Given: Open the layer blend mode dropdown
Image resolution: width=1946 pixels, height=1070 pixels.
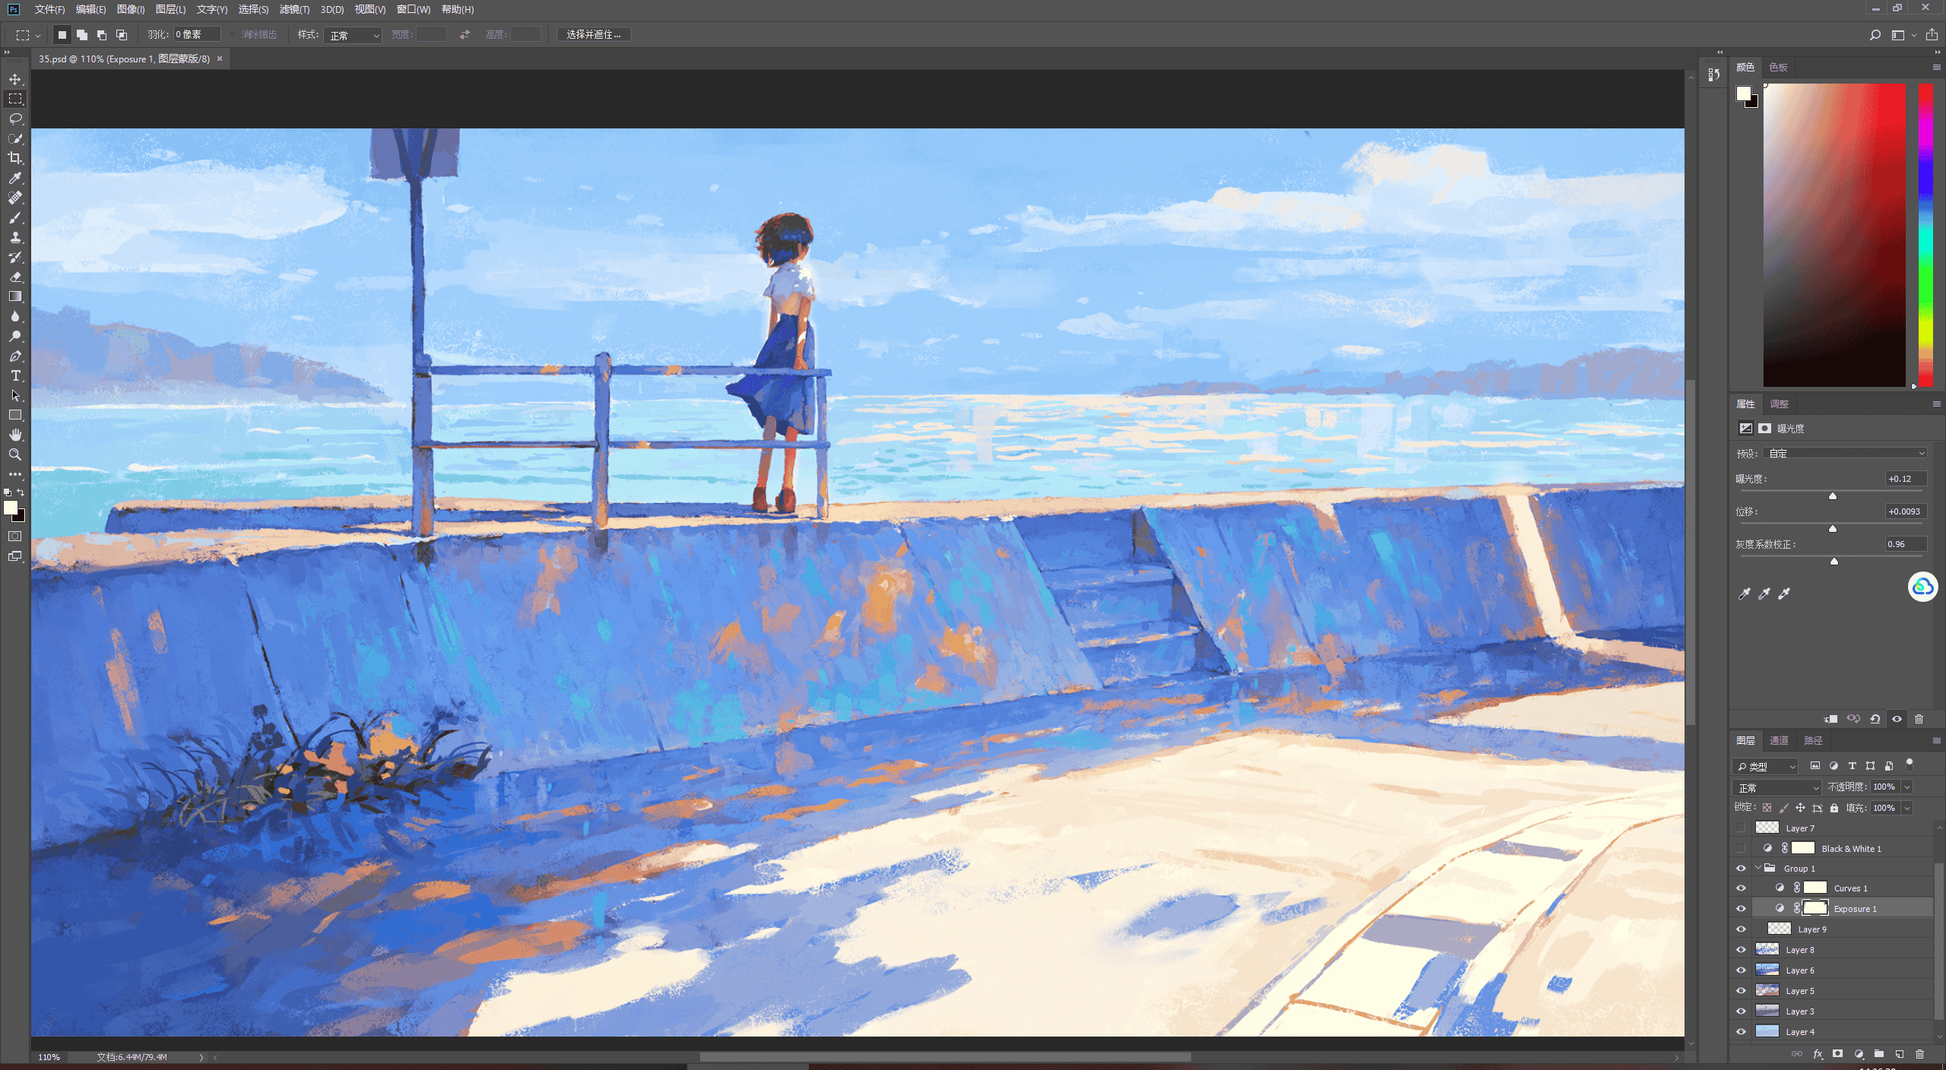Looking at the screenshot, I should point(1777,787).
